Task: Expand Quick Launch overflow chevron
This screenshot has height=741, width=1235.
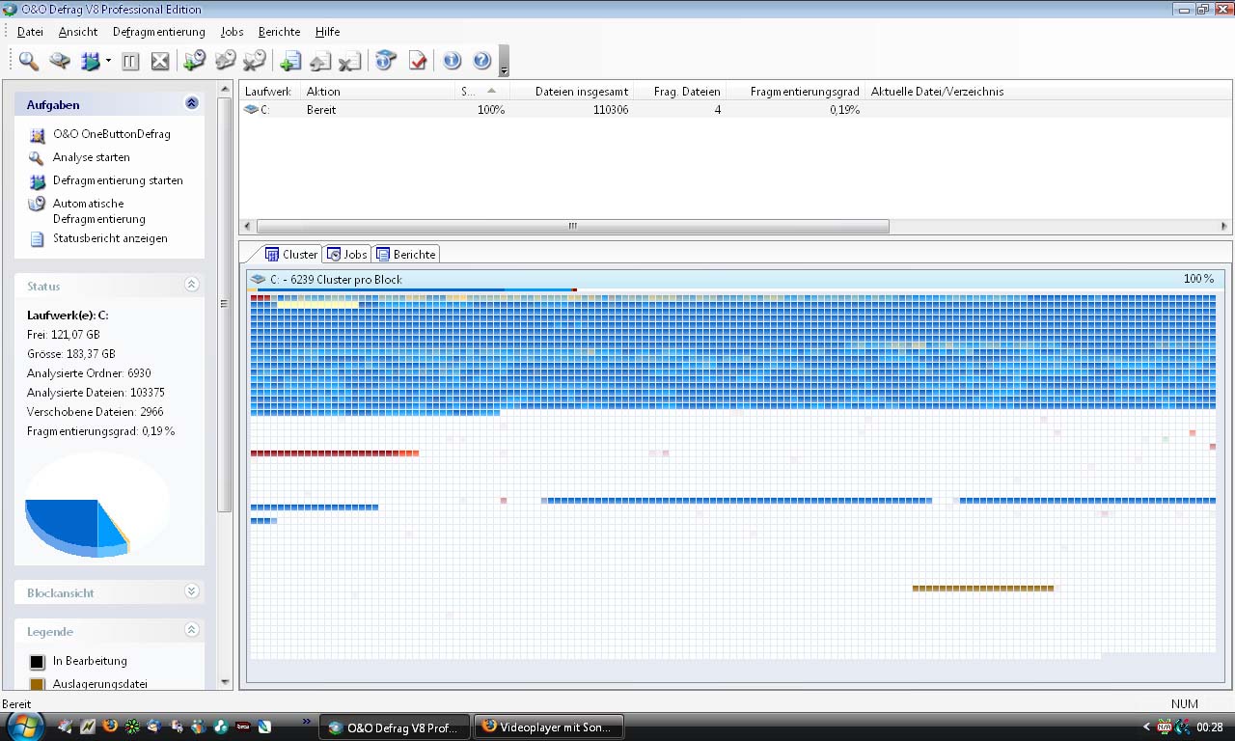Action: 307,721
